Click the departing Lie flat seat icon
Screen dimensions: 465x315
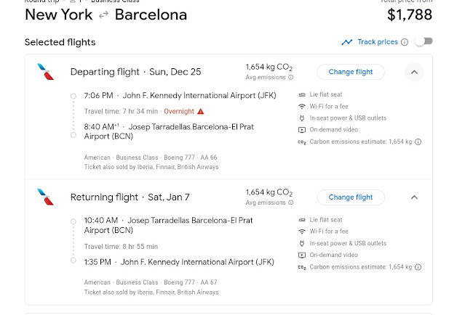(302, 94)
